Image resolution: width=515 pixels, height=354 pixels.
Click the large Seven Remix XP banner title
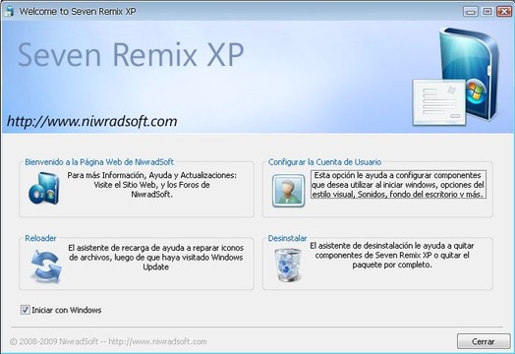click(131, 55)
